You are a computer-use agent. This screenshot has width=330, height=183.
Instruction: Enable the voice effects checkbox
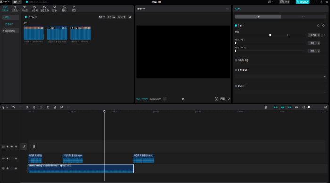click(x=236, y=70)
